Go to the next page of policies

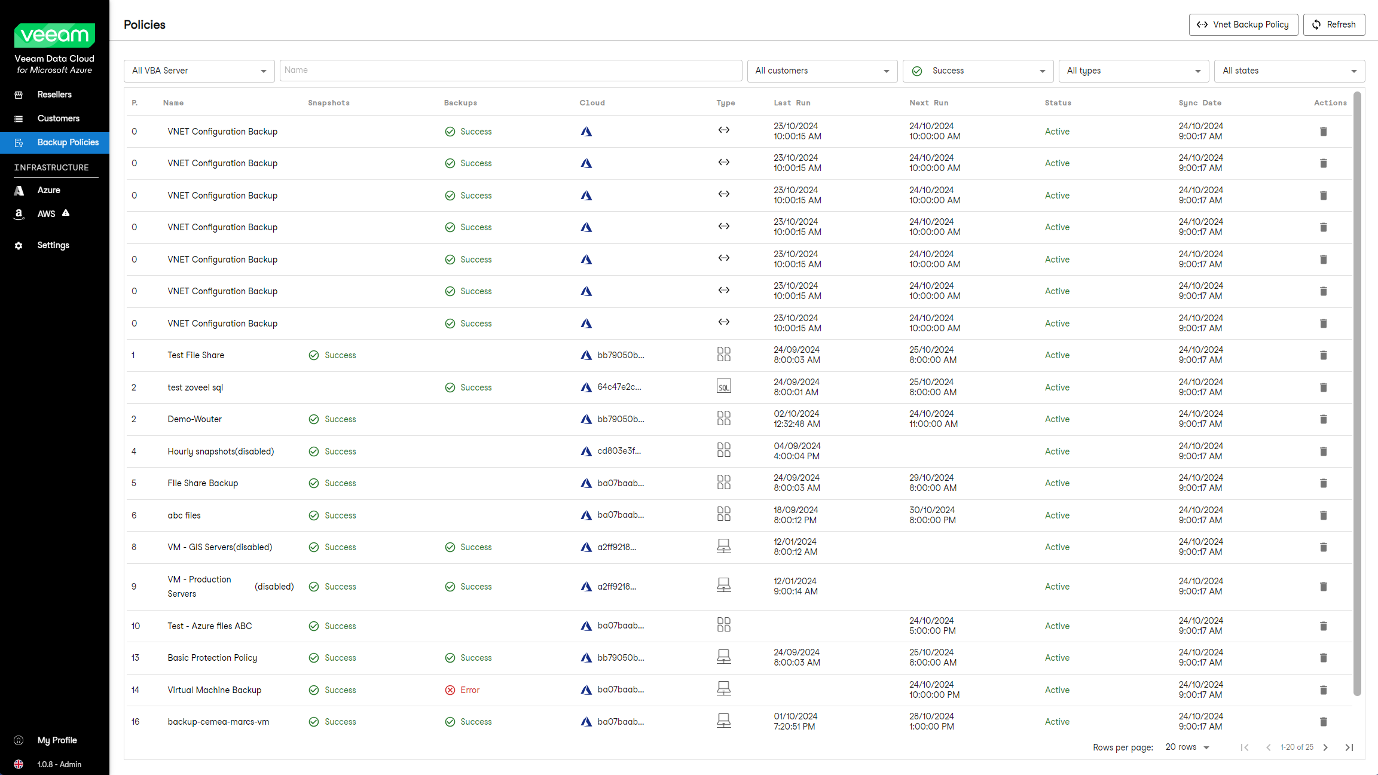click(1325, 747)
